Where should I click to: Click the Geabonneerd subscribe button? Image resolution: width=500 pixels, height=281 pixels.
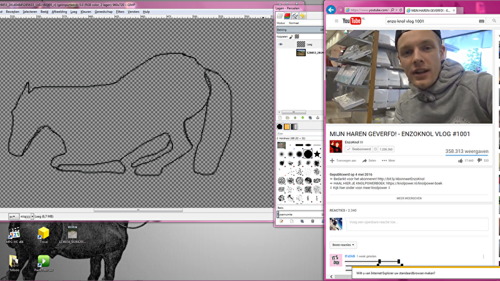pos(359,149)
